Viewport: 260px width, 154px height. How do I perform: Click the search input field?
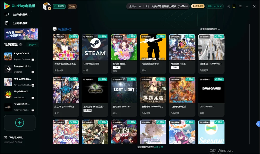point(169,6)
